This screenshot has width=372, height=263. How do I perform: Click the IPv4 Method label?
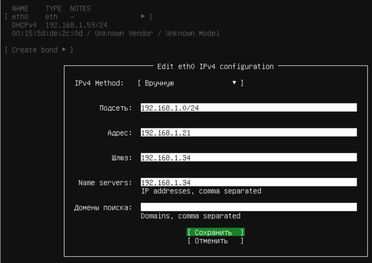pos(99,83)
